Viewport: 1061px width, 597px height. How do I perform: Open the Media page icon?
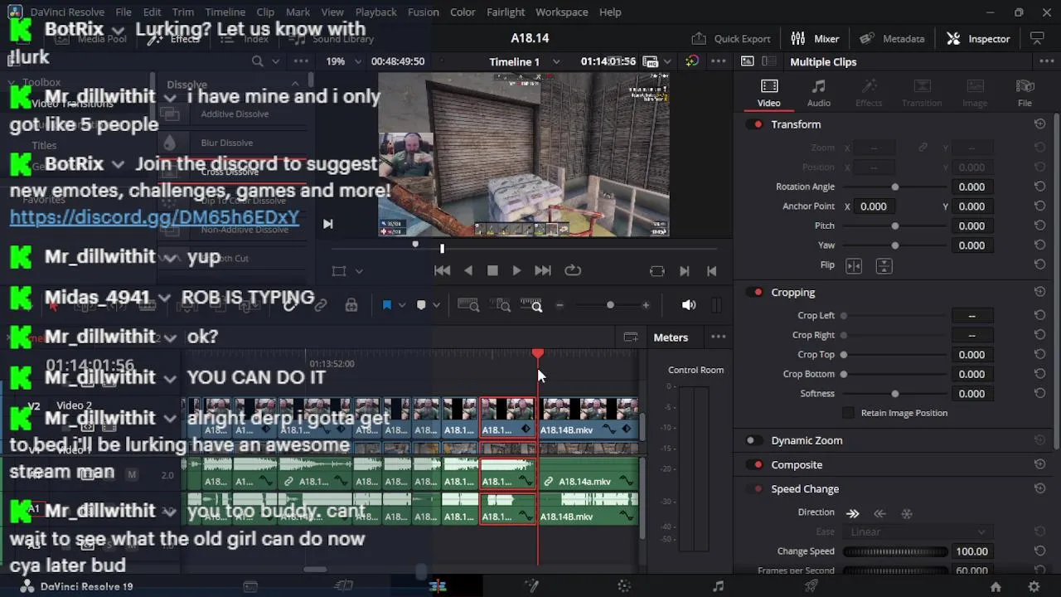[x=250, y=586]
